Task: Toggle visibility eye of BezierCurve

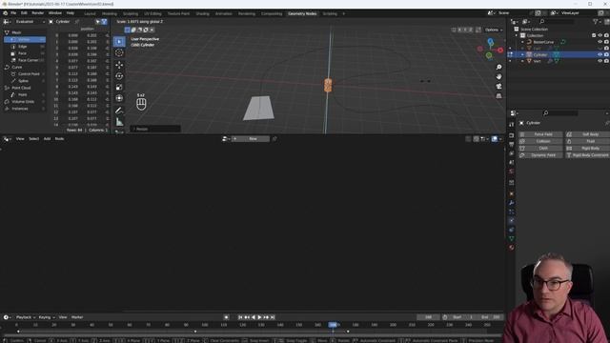Action: (x=600, y=42)
